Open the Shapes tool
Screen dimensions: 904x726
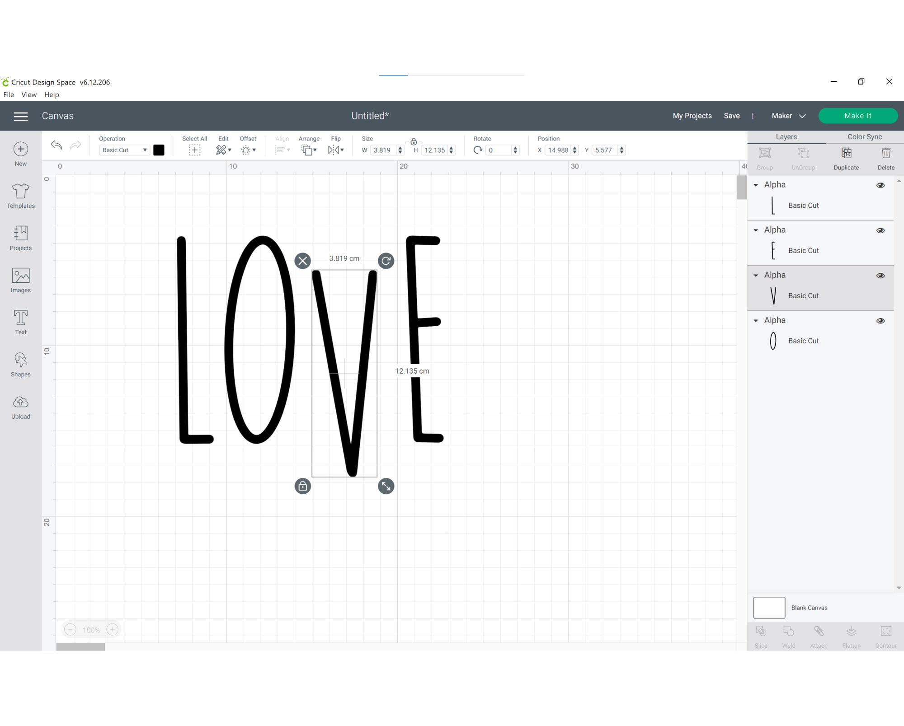(21, 360)
